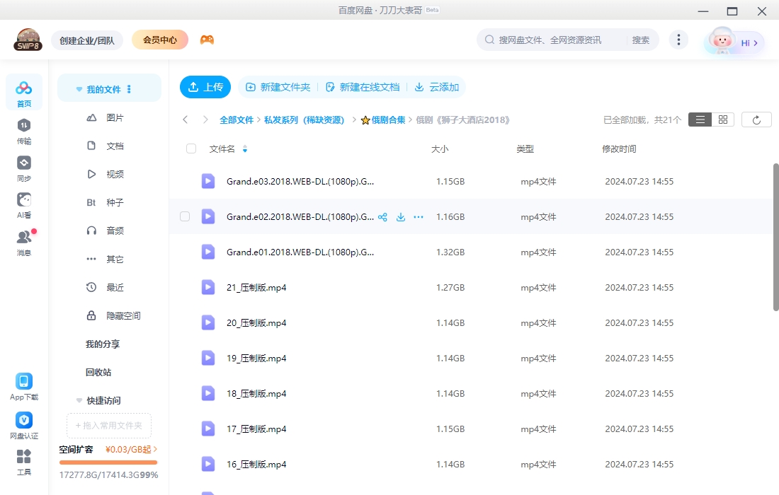Navigate to 全部文件 in breadcrumb
The height and width of the screenshot is (495, 779).
click(237, 120)
